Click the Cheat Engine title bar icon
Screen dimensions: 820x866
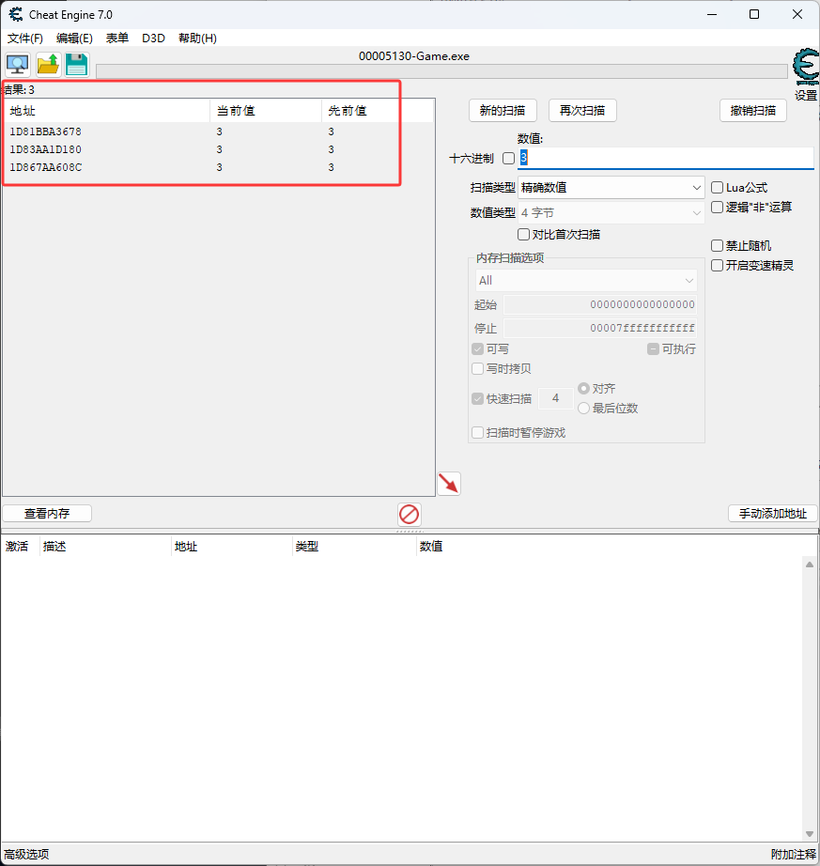(x=15, y=14)
